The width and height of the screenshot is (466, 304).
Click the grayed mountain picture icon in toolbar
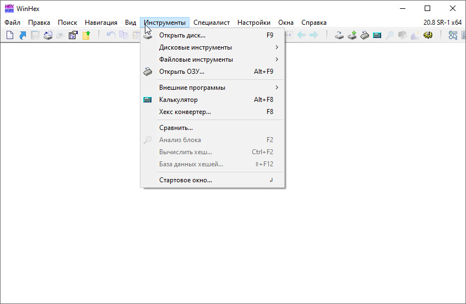(x=415, y=35)
